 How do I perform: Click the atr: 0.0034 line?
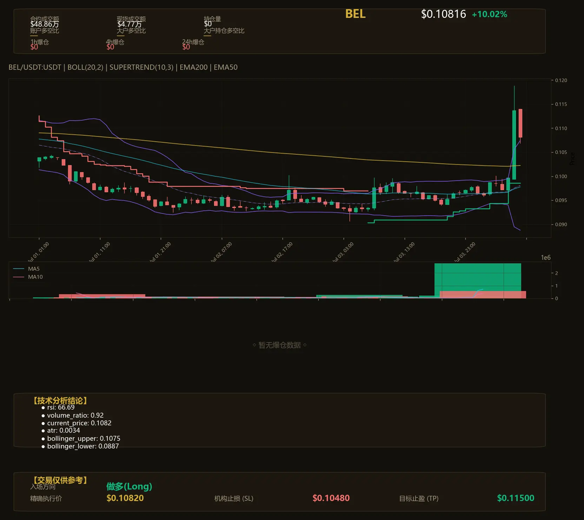(x=64, y=431)
